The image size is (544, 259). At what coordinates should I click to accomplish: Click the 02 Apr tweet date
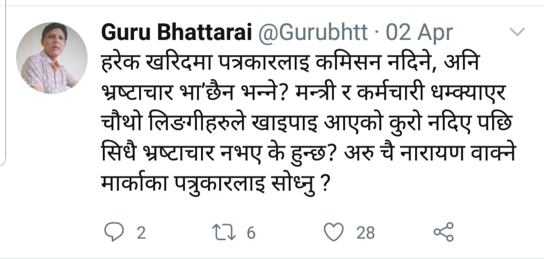click(419, 33)
